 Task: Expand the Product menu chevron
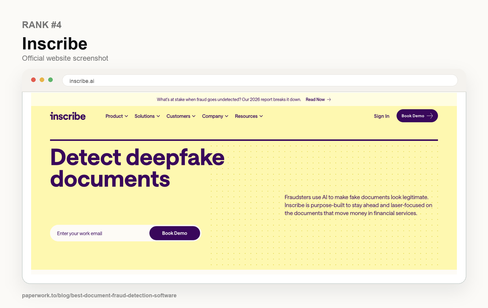[x=126, y=116]
